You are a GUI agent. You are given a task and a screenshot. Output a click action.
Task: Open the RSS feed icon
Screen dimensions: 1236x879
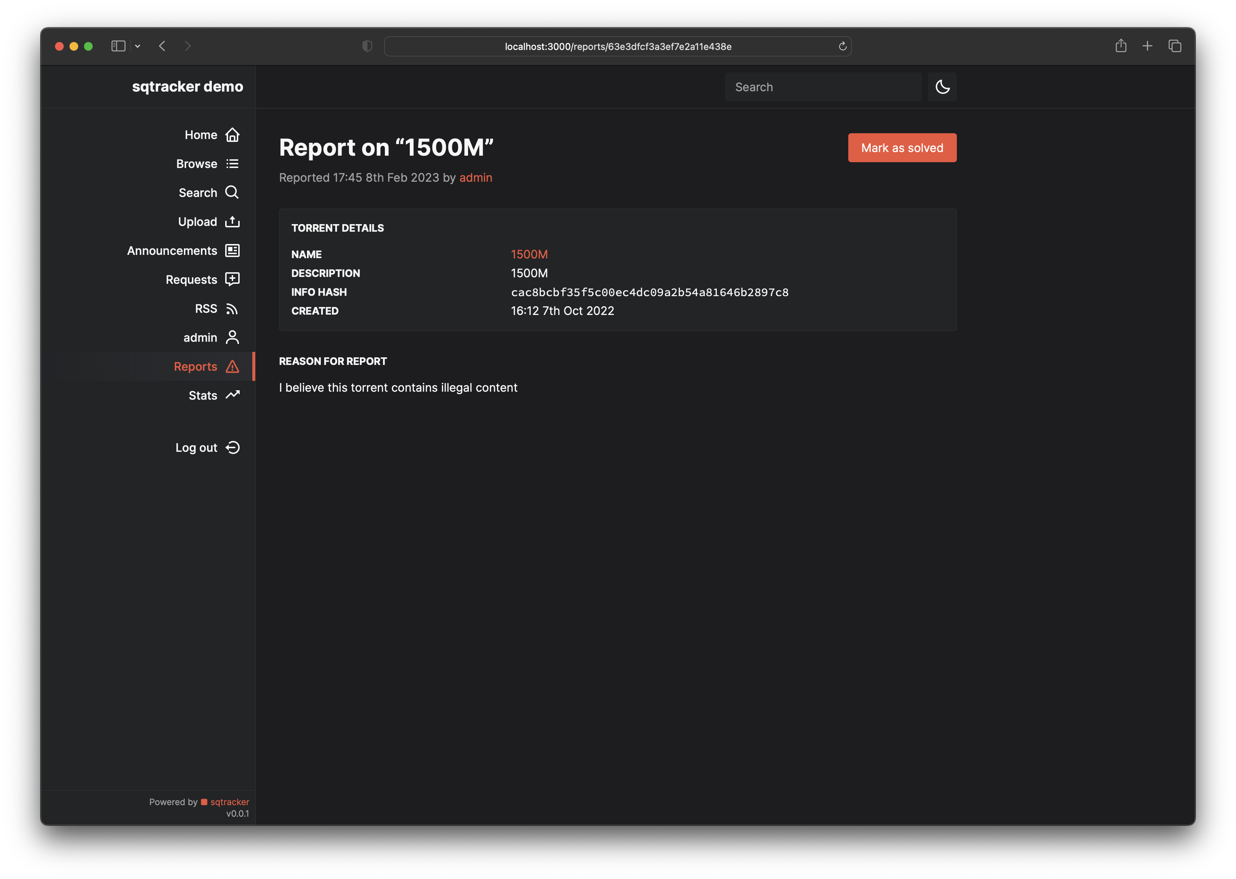232,309
